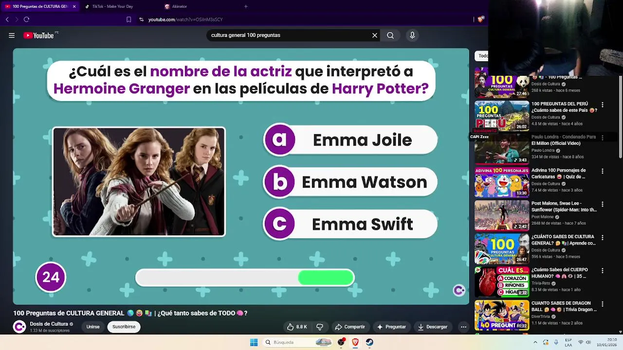Click the Compartir share button

(x=350, y=327)
